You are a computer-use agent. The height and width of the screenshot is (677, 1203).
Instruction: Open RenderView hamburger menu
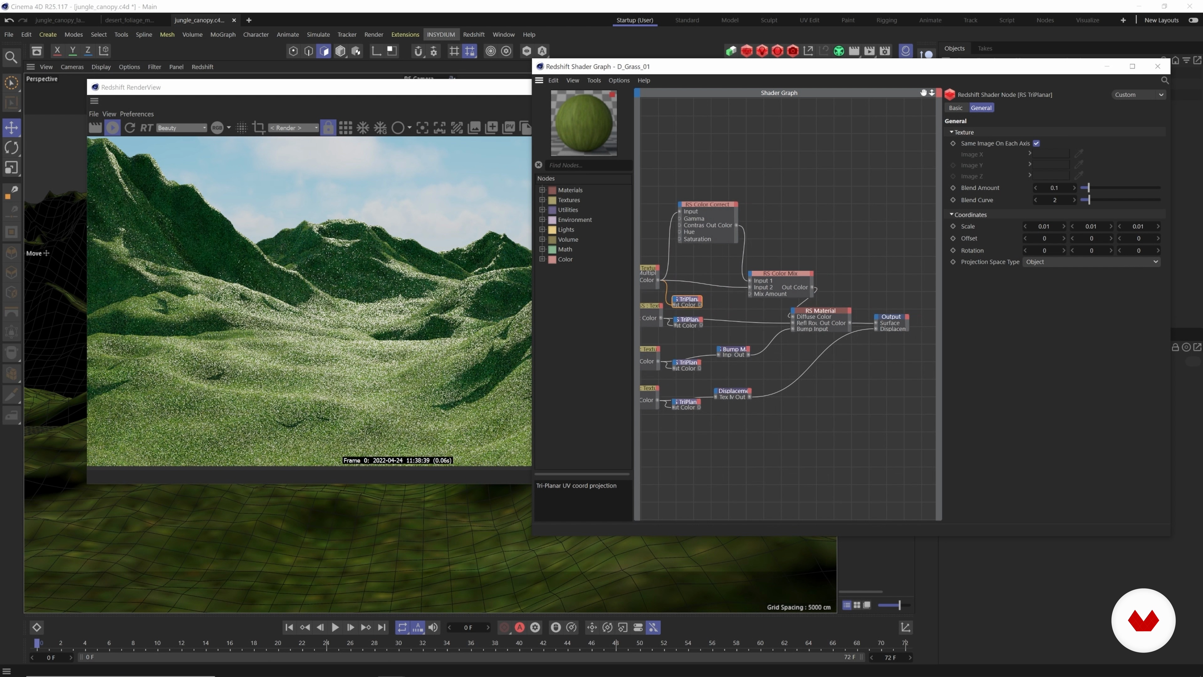click(x=94, y=100)
